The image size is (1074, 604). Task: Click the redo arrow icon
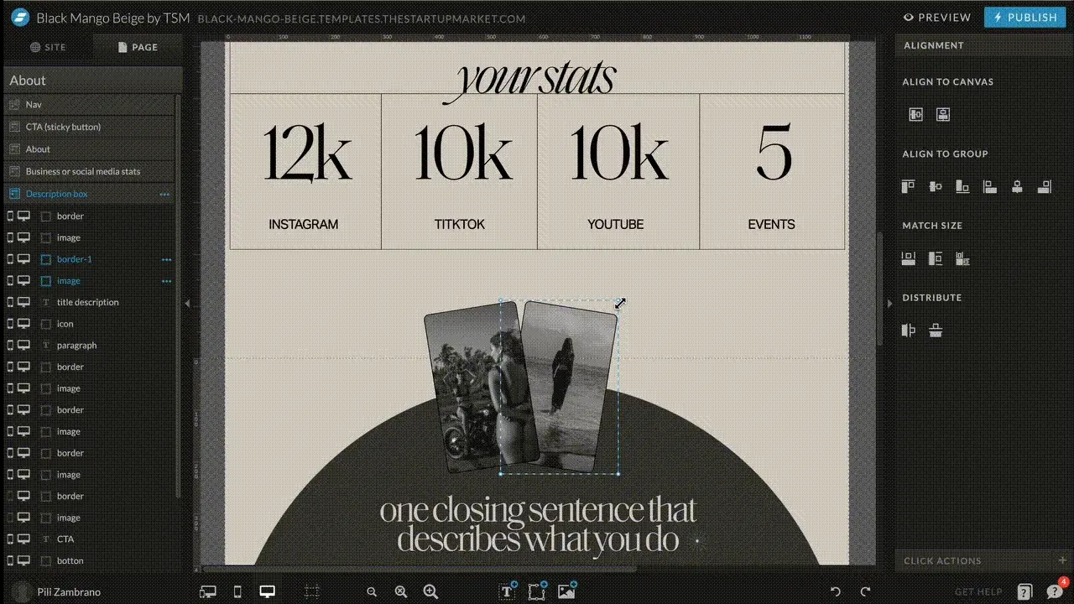click(x=866, y=591)
